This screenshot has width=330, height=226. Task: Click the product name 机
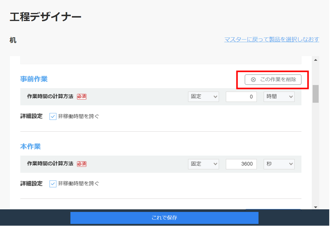pyautogui.click(x=13, y=40)
